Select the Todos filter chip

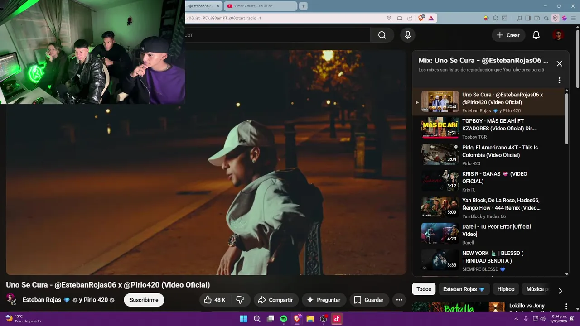click(x=424, y=289)
